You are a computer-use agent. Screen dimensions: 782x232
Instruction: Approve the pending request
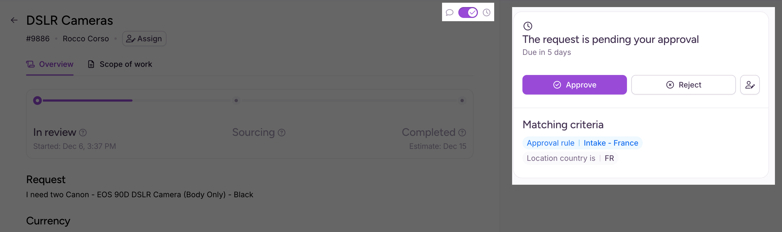574,85
